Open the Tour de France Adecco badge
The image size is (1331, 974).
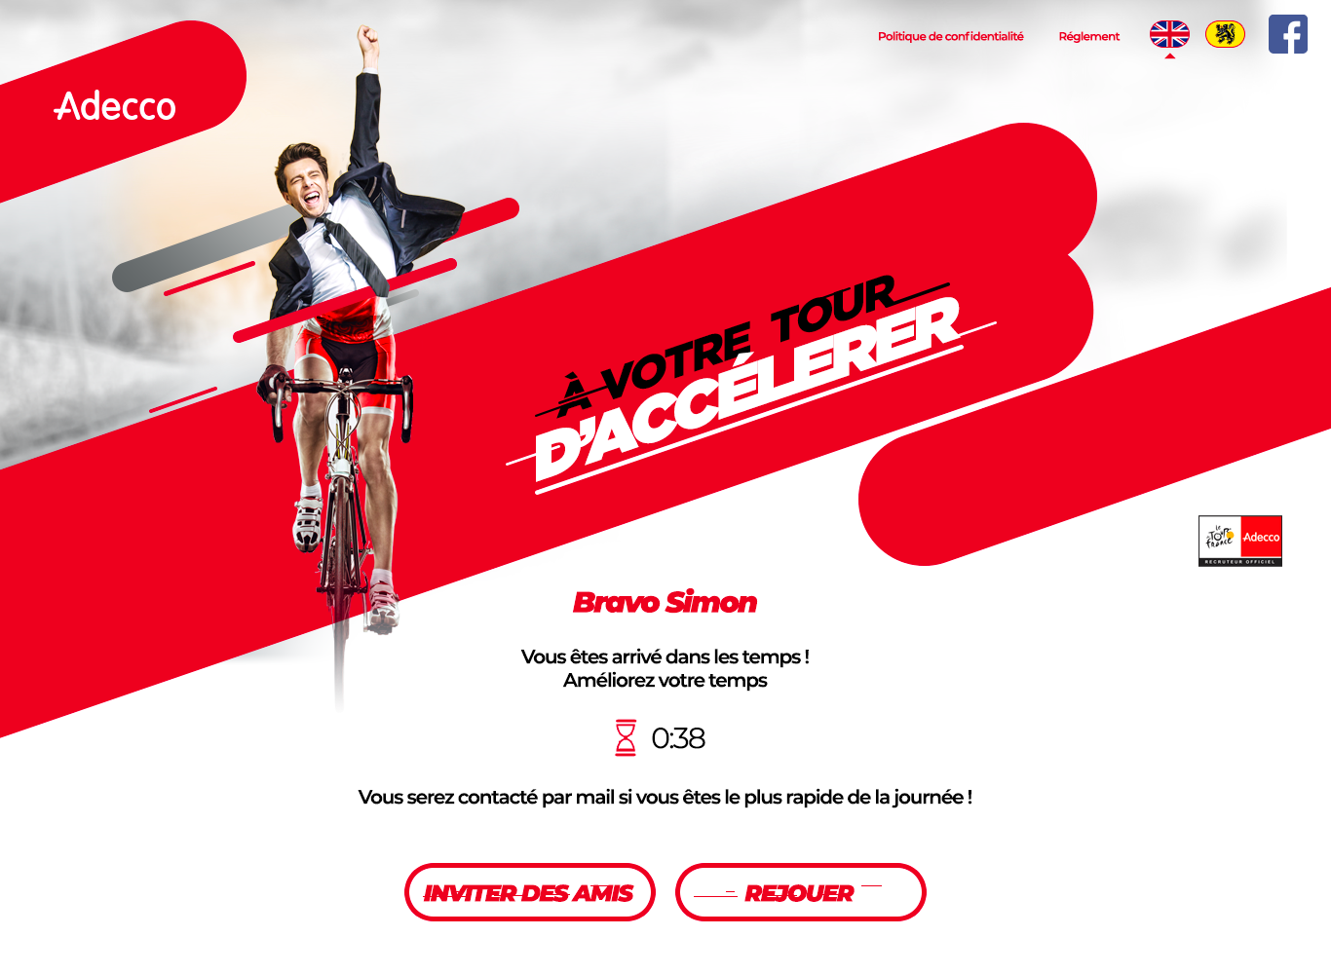pos(1239,541)
